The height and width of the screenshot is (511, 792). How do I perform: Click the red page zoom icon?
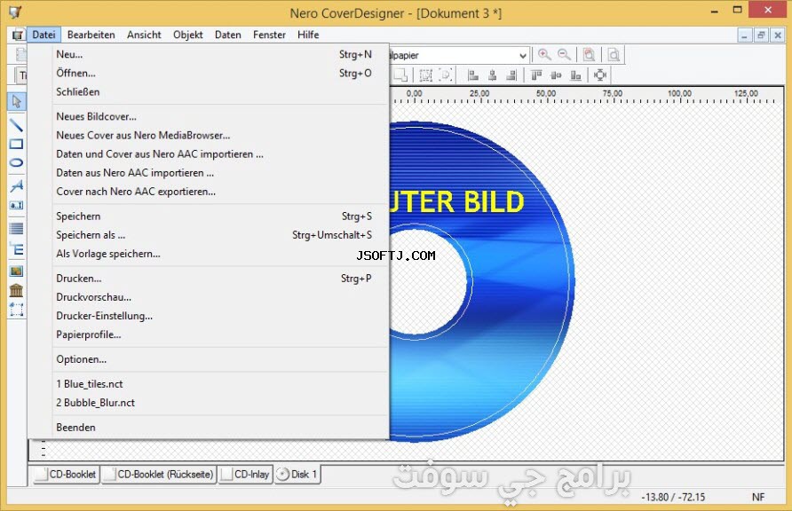589,54
